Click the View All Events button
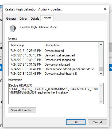This screenshot has height=129, width=112. click(22, 110)
